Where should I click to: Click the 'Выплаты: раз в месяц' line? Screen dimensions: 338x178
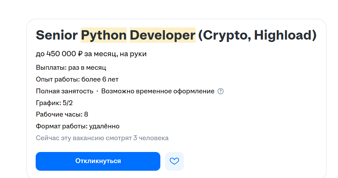71,68
